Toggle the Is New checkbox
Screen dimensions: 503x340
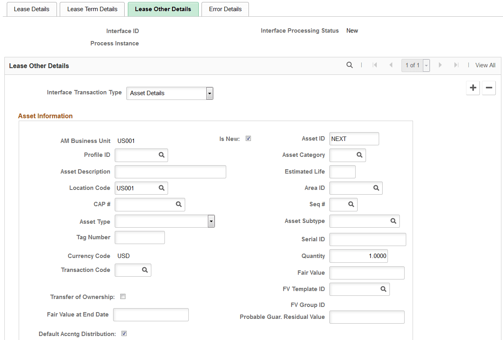248,138
